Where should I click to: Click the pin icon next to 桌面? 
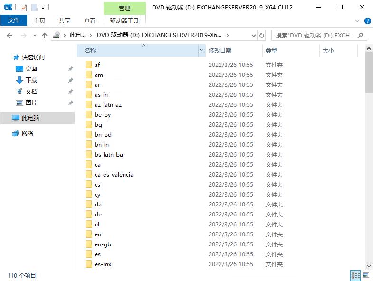(x=70, y=69)
